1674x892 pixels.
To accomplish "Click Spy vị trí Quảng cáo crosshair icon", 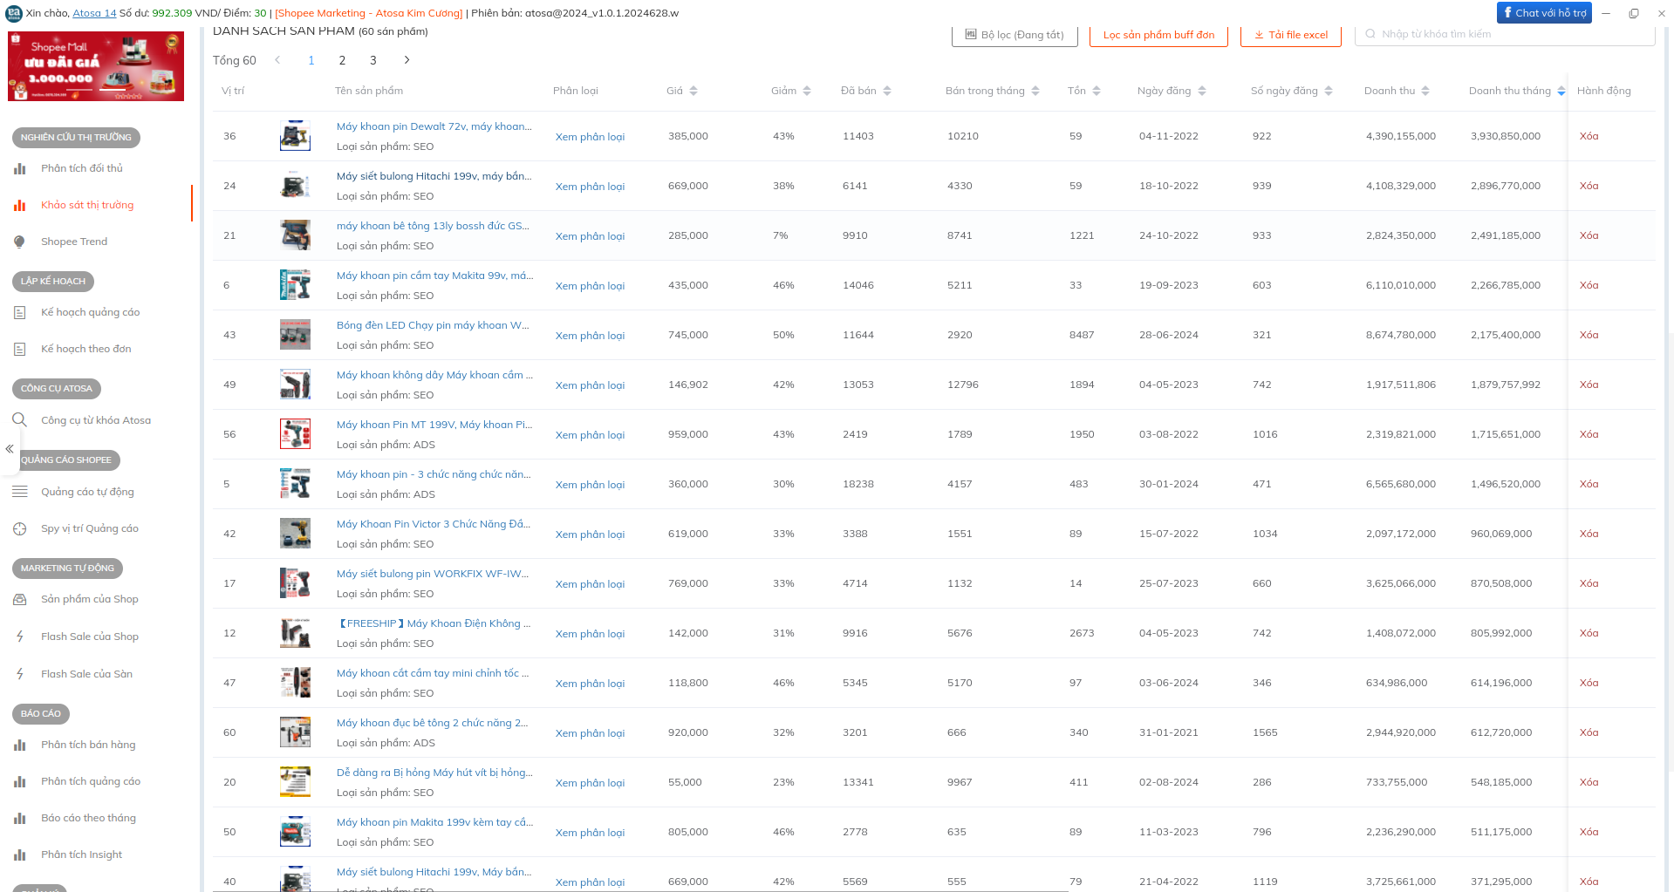I will tap(19, 528).
